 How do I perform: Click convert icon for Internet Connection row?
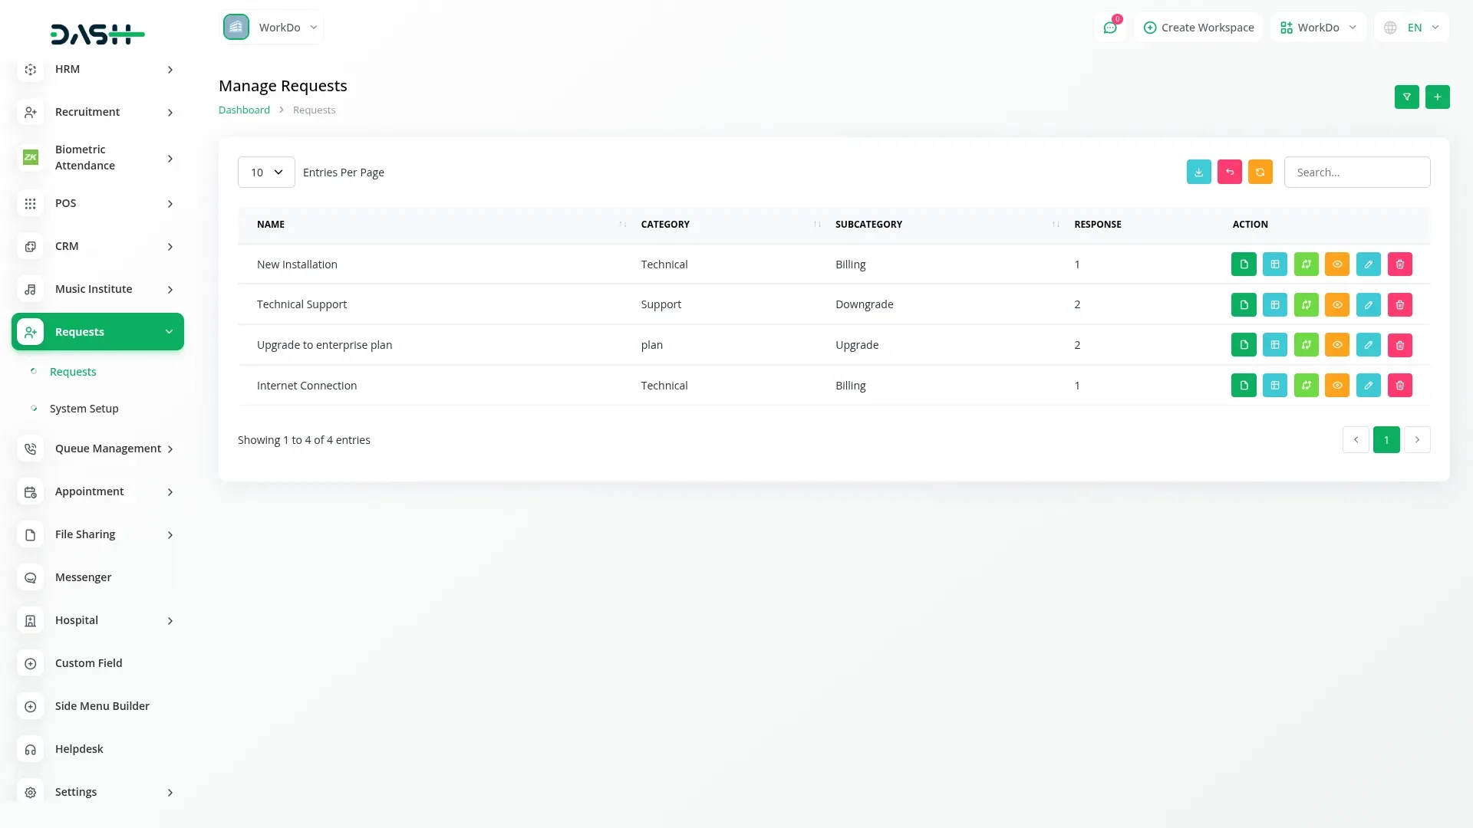click(1306, 386)
